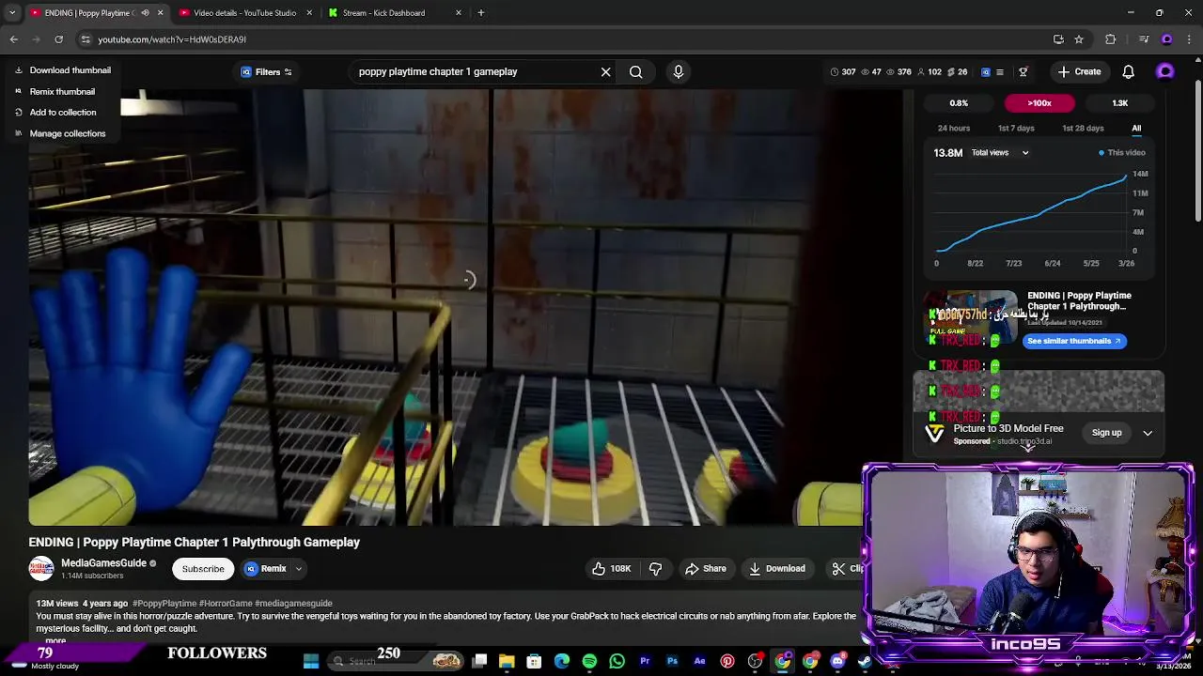The height and width of the screenshot is (676, 1203).
Task: Open the vidIQ blue extension icon
Action: point(986,71)
